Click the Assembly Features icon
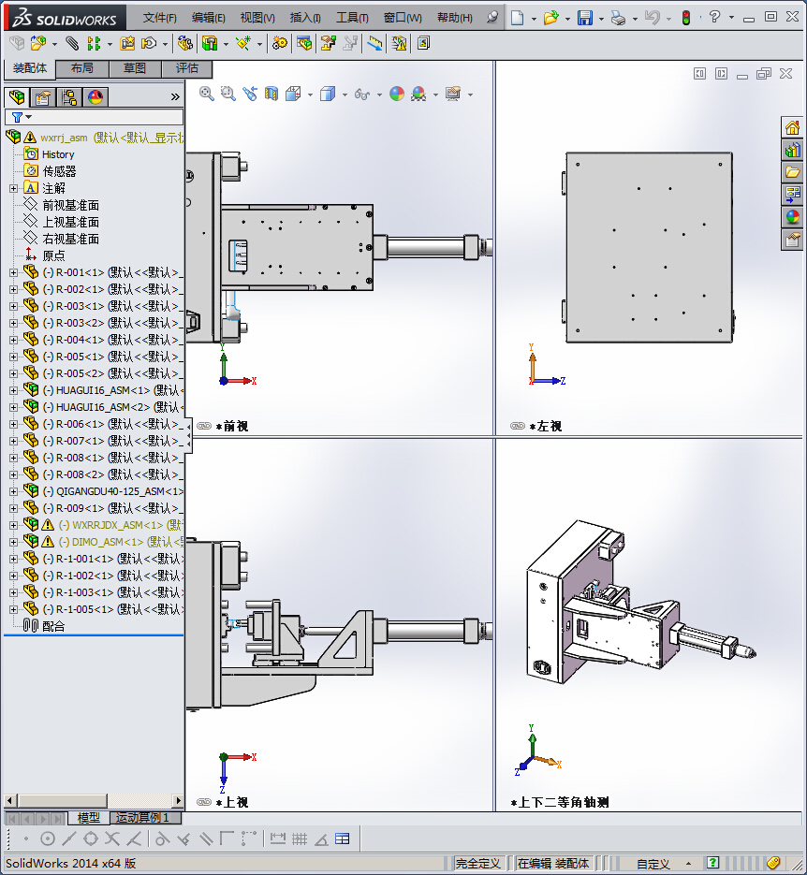The height and width of the screenshot is (875, 807). [x=210, y=43]
